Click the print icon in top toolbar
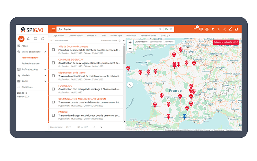Screen dimensions: 257x161 tap(207, 29)
